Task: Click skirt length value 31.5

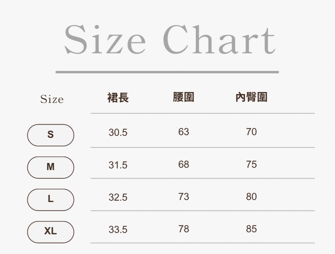Action: 118,165
